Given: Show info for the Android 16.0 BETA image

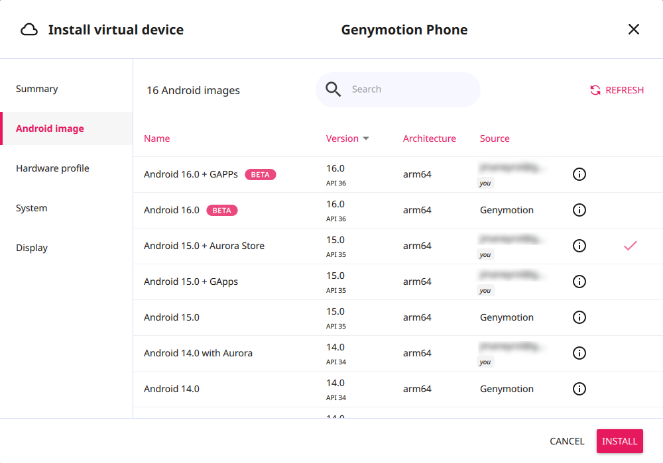Looking at the screenshot, I should 579,210.
